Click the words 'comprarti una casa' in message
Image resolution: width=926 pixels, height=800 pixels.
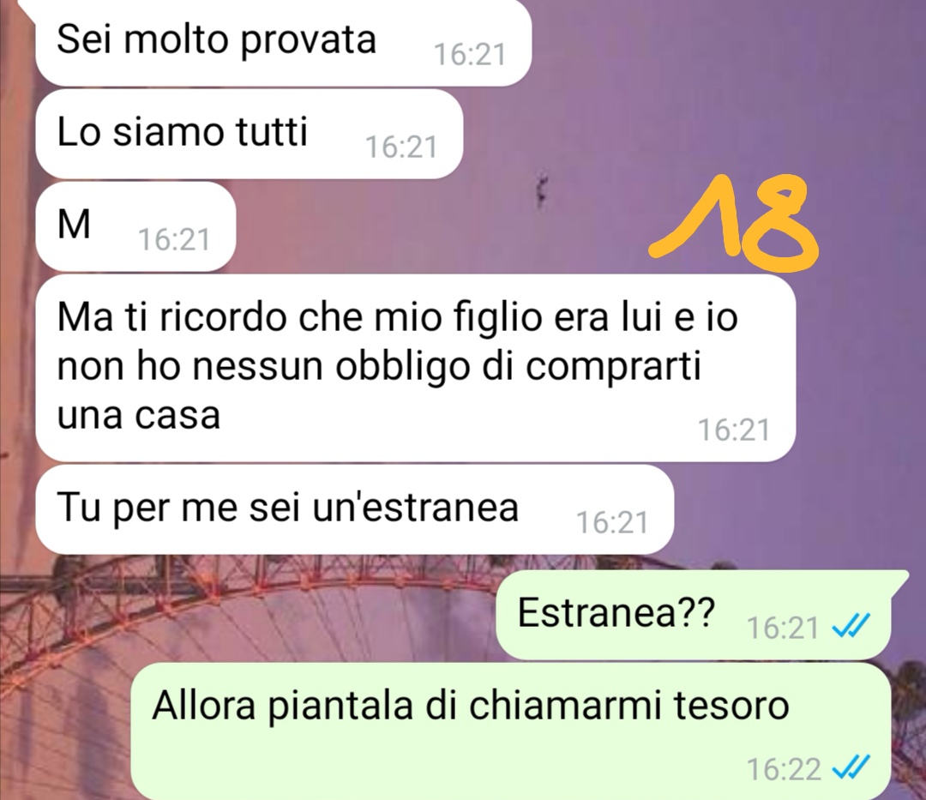(378, 390)
